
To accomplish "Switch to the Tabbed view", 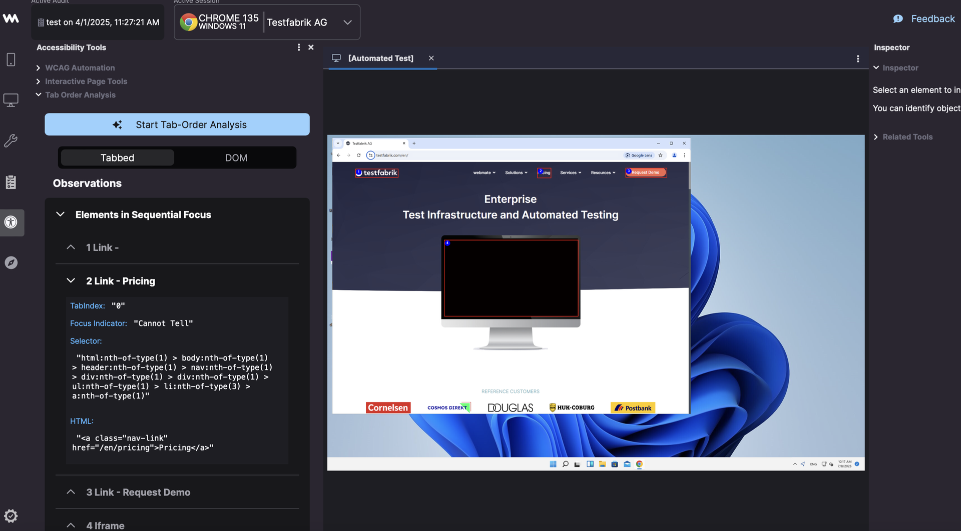I will tap(118, 157).
